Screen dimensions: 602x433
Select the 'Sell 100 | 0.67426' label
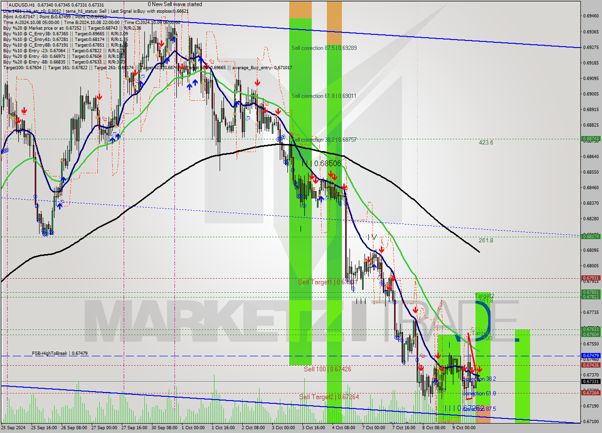click(327, 369)
